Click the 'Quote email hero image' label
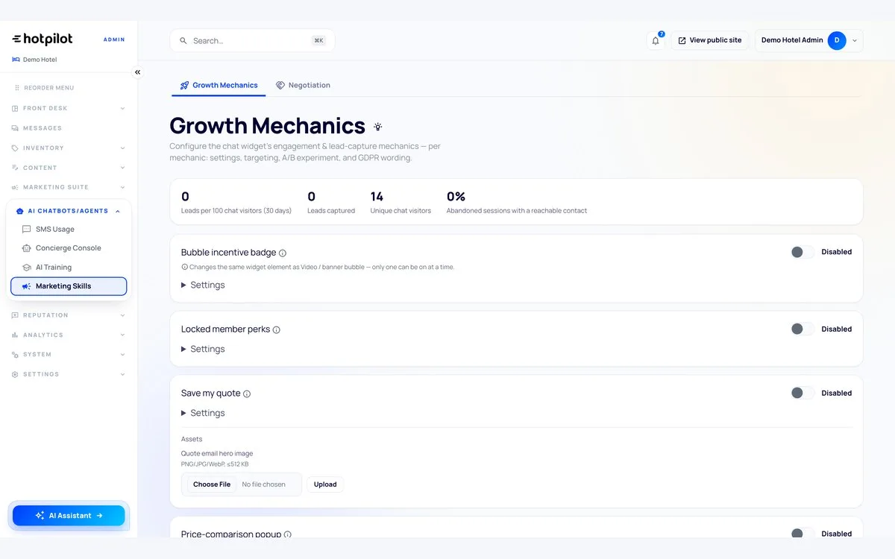The height and width of the screenshot is (559, 895). (217, 454)
